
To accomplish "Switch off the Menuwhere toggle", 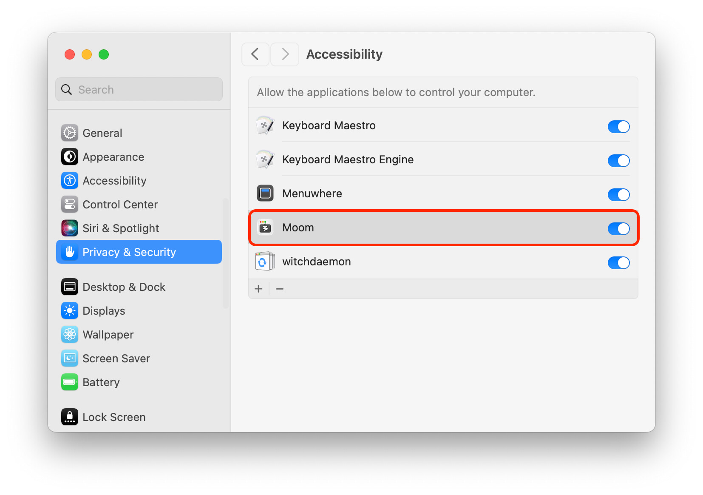I will pyautogui.click(x=618, y=194).
